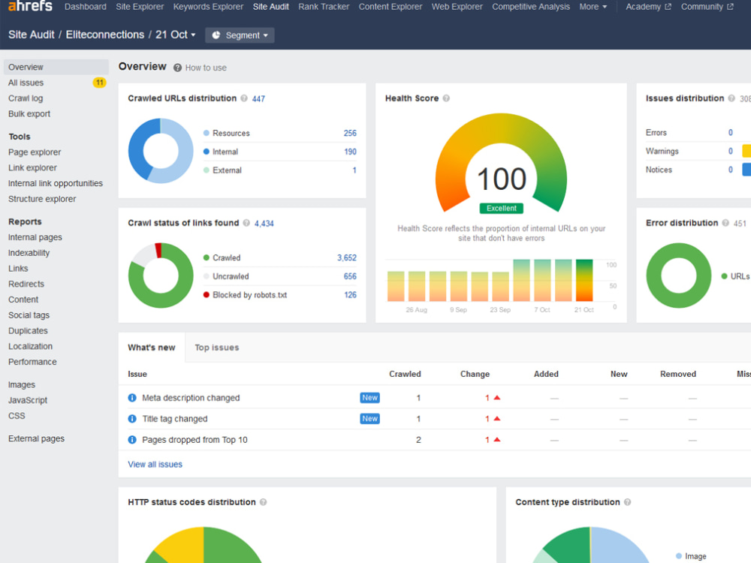Open Internal link opportunities
The width and height of the screenshot is (751, 563).
click(x=56, y=183)
